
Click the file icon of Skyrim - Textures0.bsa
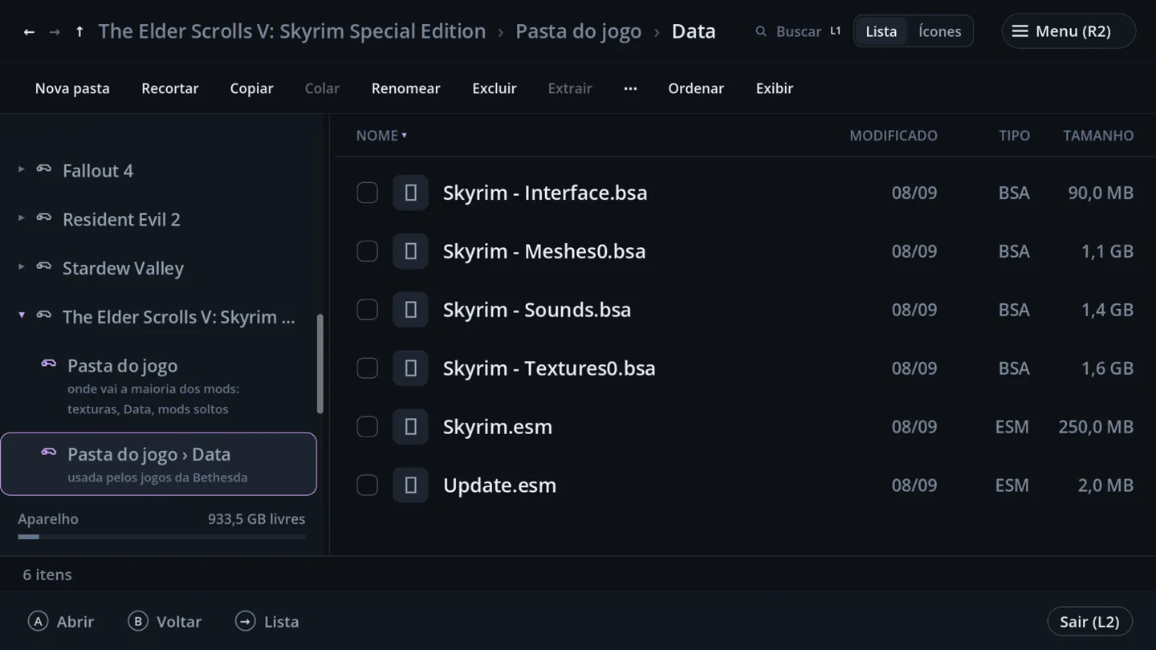point(410,368)
